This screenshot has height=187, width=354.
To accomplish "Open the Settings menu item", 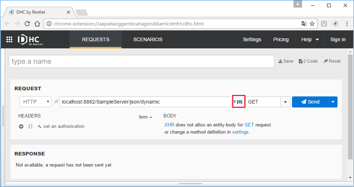I will click(252, 39).
